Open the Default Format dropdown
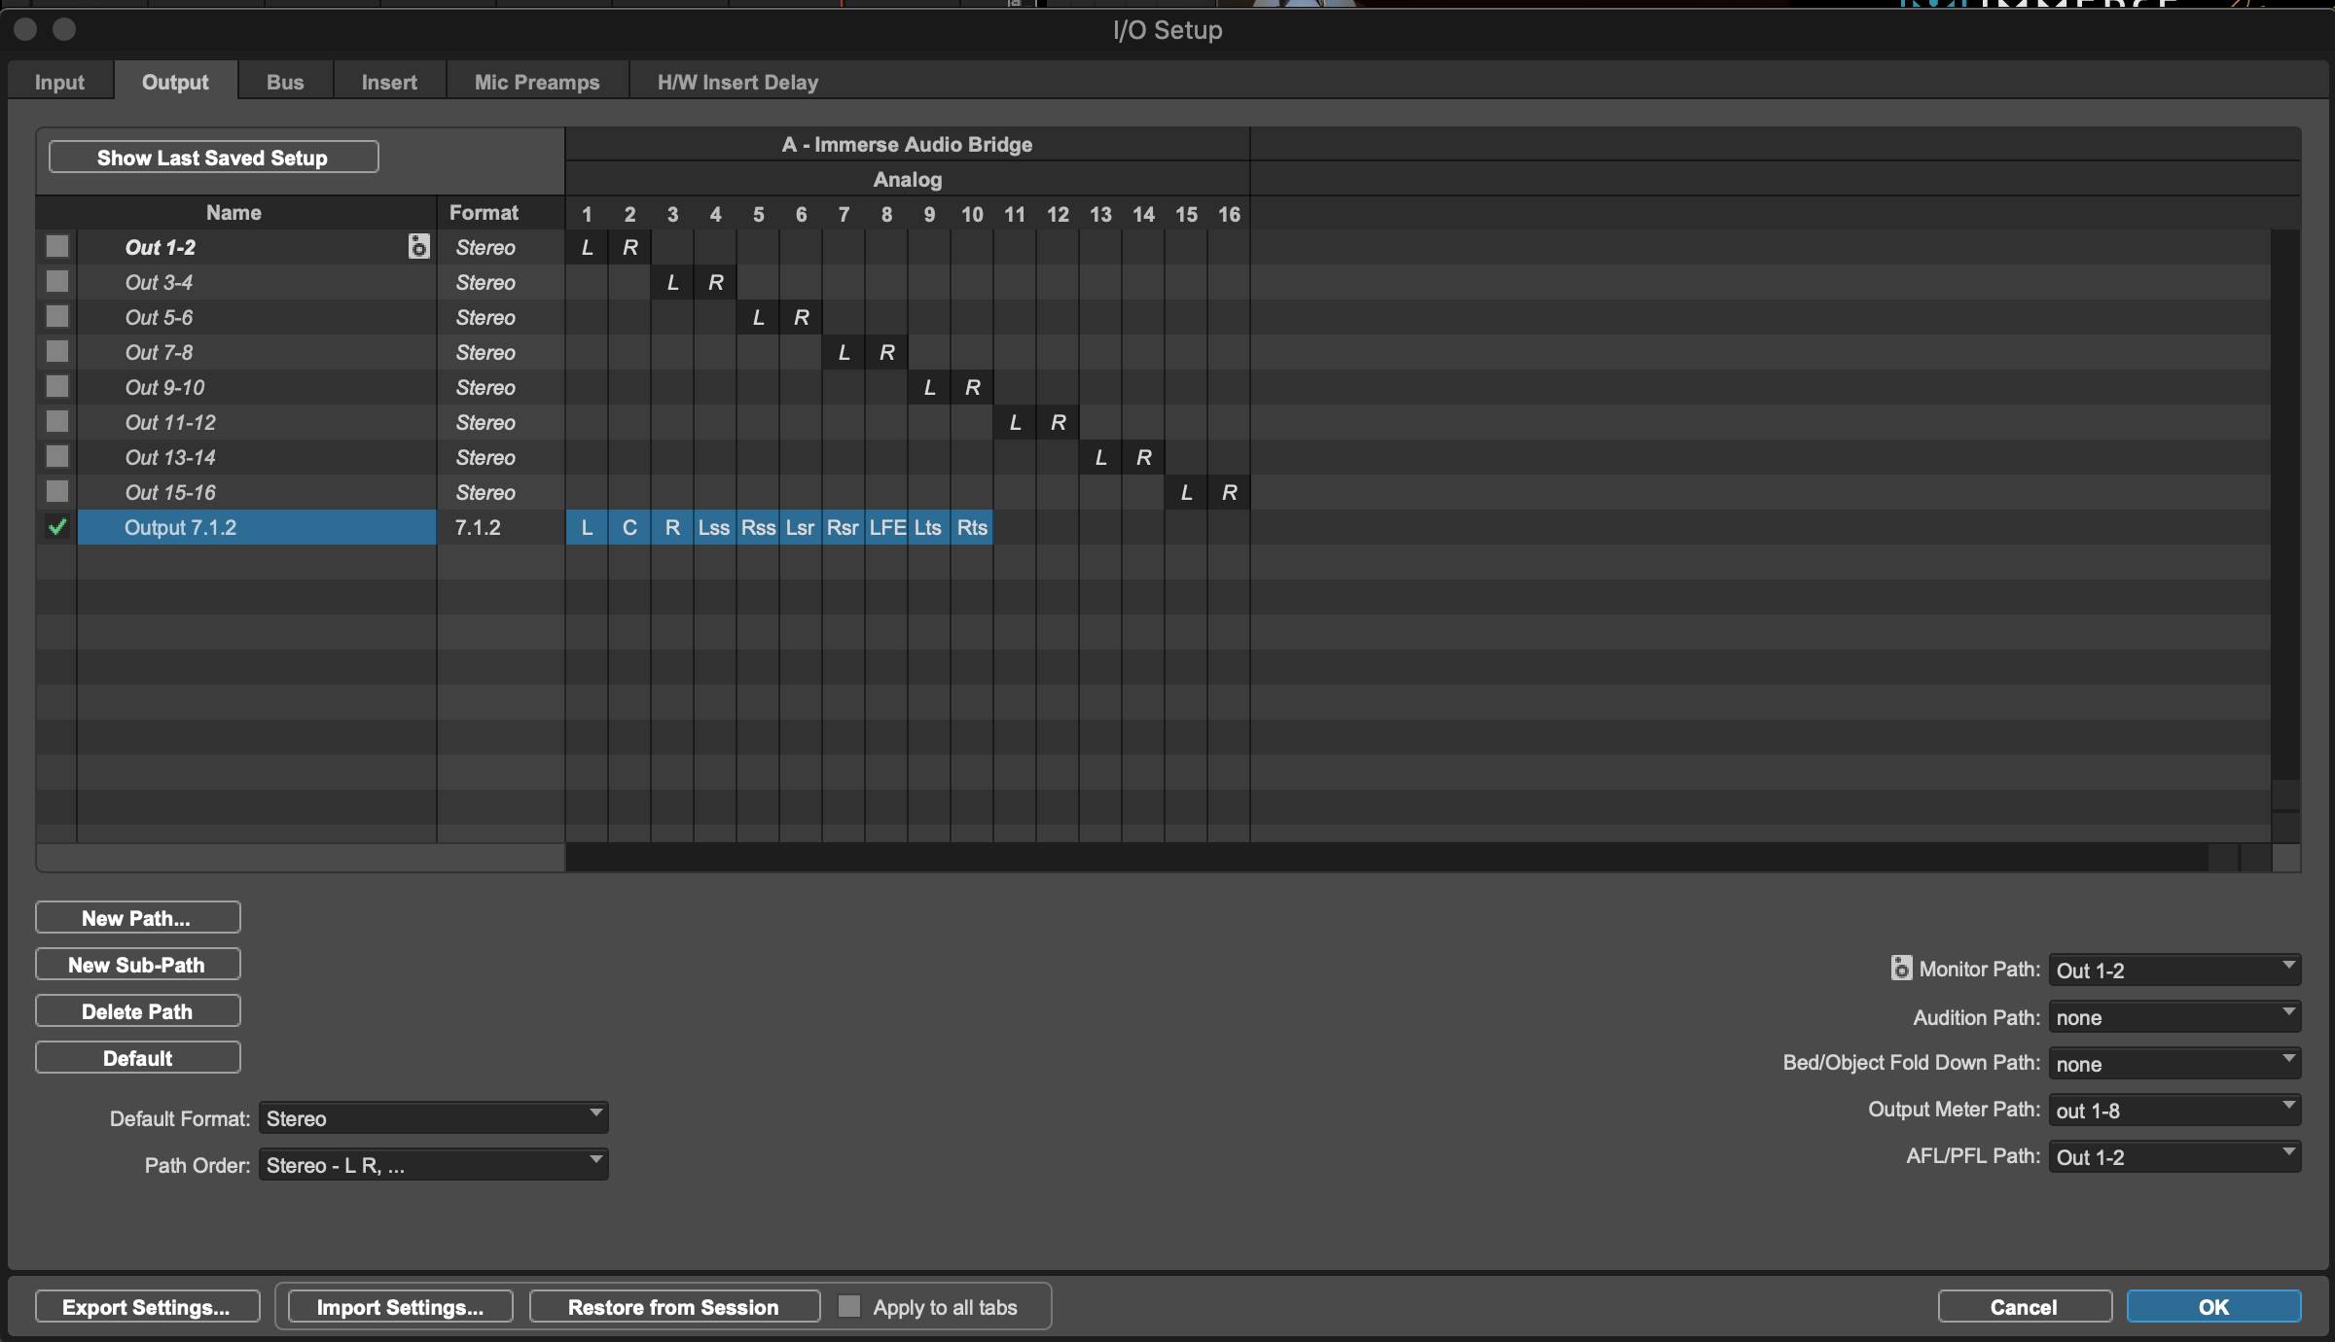Image resolution: width=2335 pixels, height=1342 pixels. pos(433,1118)
